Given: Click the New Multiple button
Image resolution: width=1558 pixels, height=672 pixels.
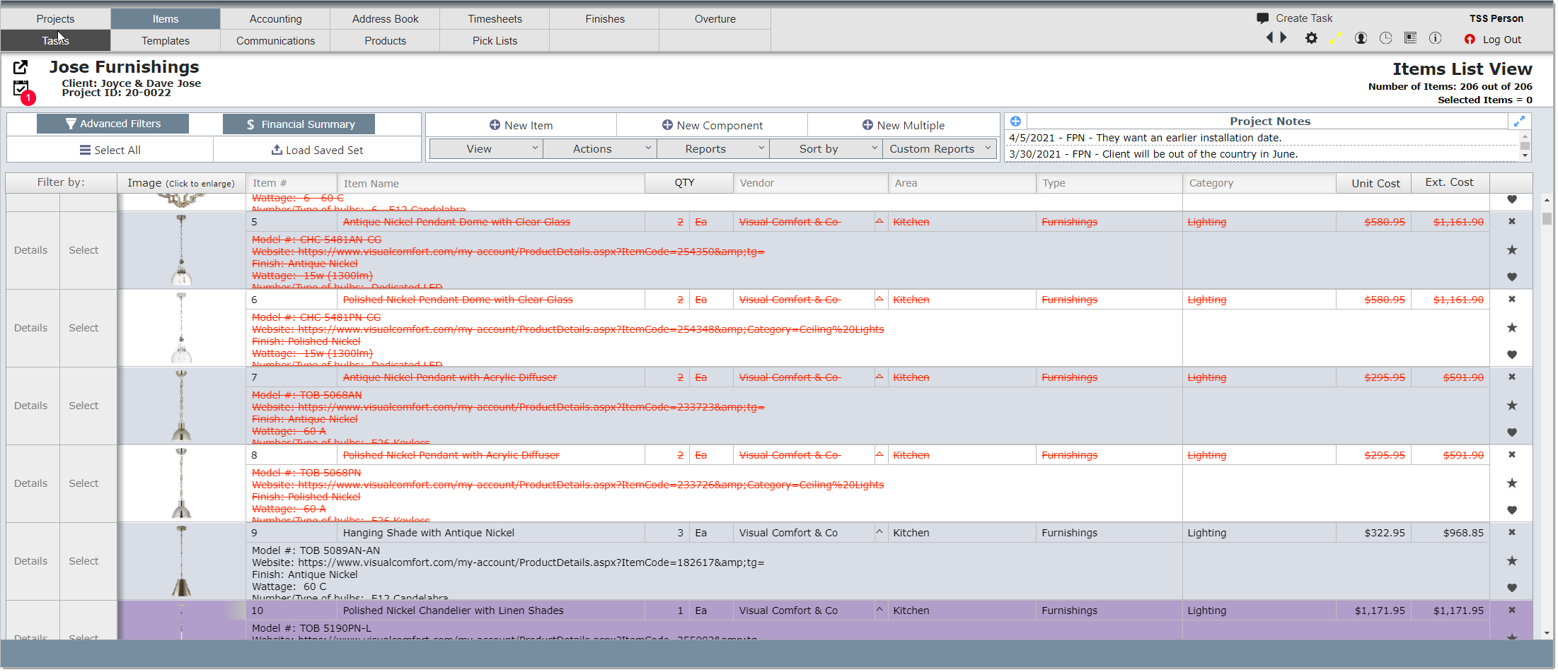Looking at the screenshot, I should (903, 125).
